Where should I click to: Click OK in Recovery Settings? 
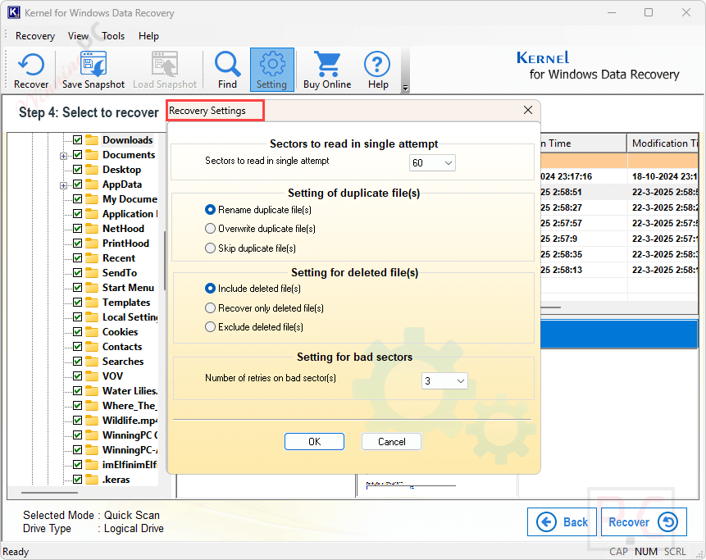(314, 442)
